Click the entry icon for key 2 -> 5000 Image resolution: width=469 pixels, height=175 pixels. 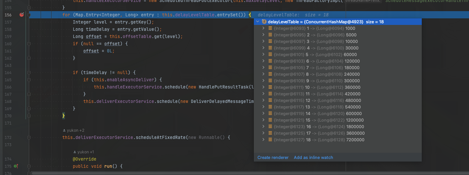(x=271, y=35)
